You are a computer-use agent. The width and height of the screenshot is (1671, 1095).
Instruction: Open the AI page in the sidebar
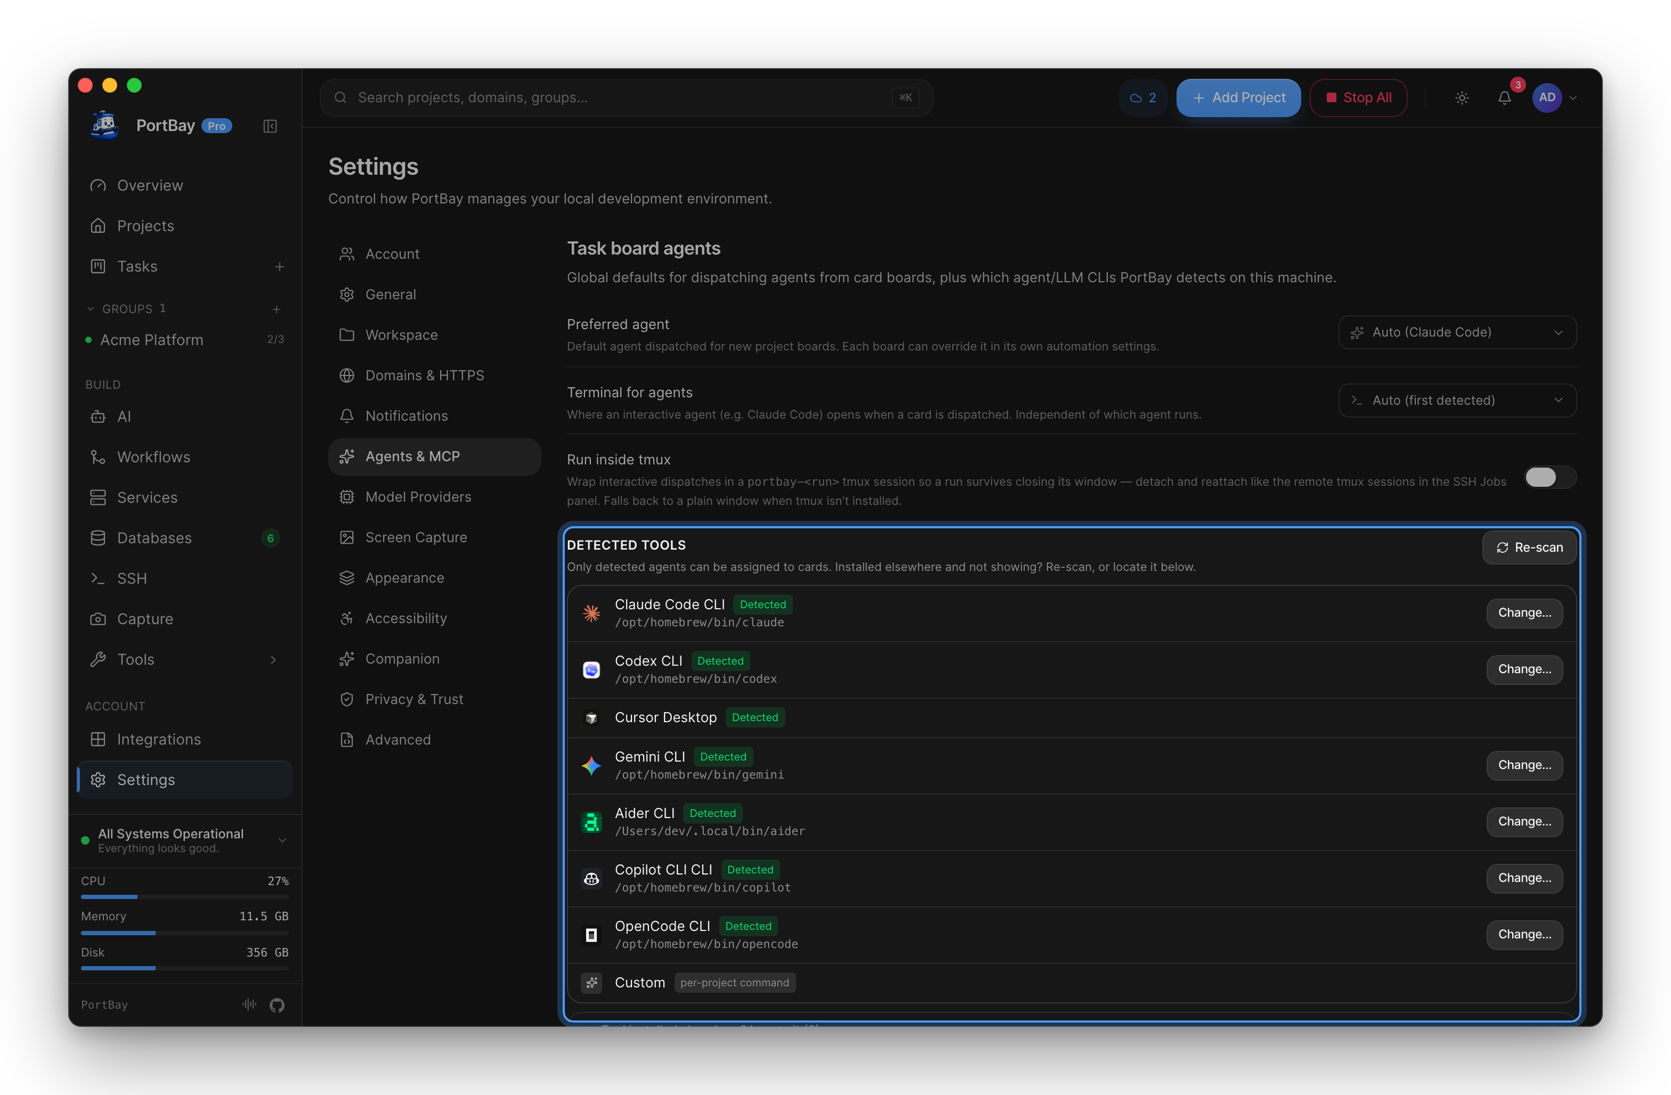(x=185, y=417)
